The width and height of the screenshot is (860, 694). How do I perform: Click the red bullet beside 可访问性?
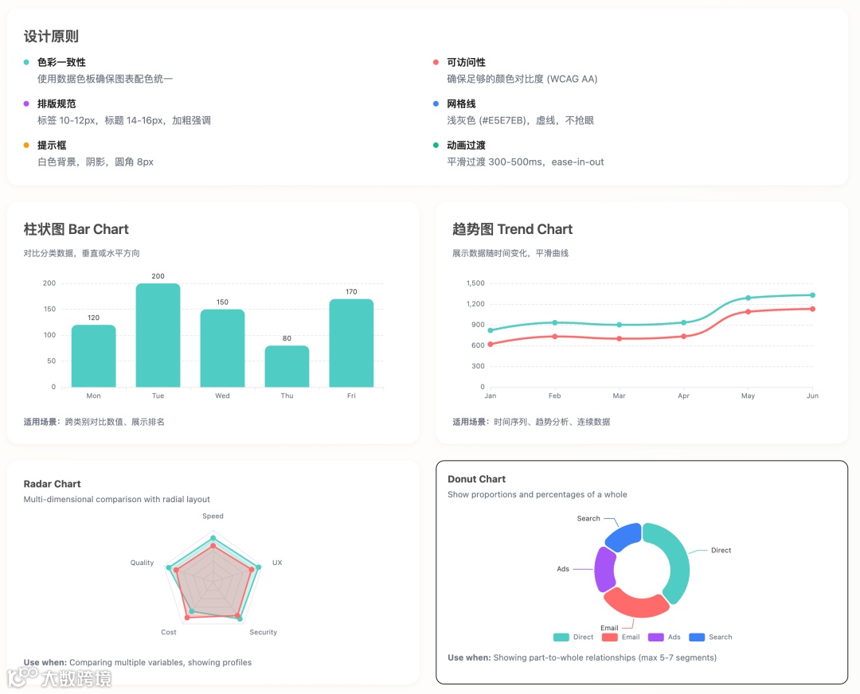pos(436,62)
